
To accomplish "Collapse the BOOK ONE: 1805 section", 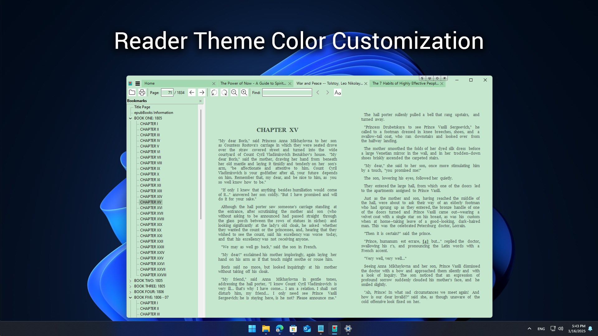I will (x=131, y=118).
